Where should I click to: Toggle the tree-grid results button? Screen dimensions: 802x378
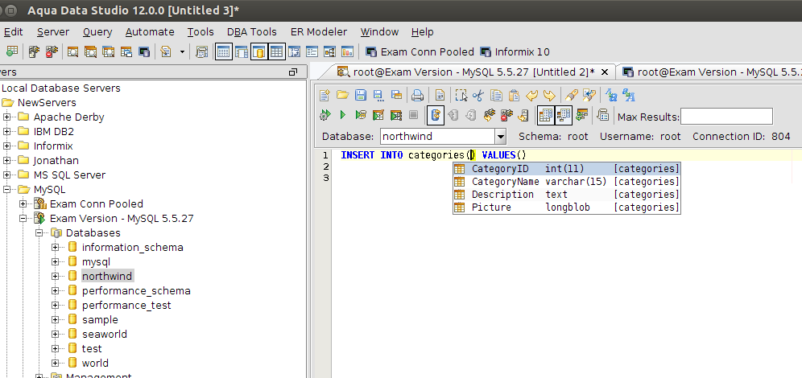[564, 116]
